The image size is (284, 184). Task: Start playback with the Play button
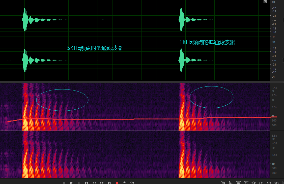click(x=72, y=183)
